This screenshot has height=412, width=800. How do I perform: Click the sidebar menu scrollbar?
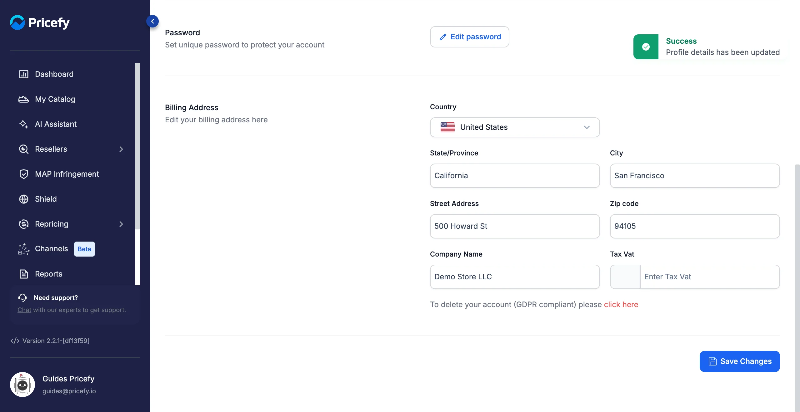point(137,147)
